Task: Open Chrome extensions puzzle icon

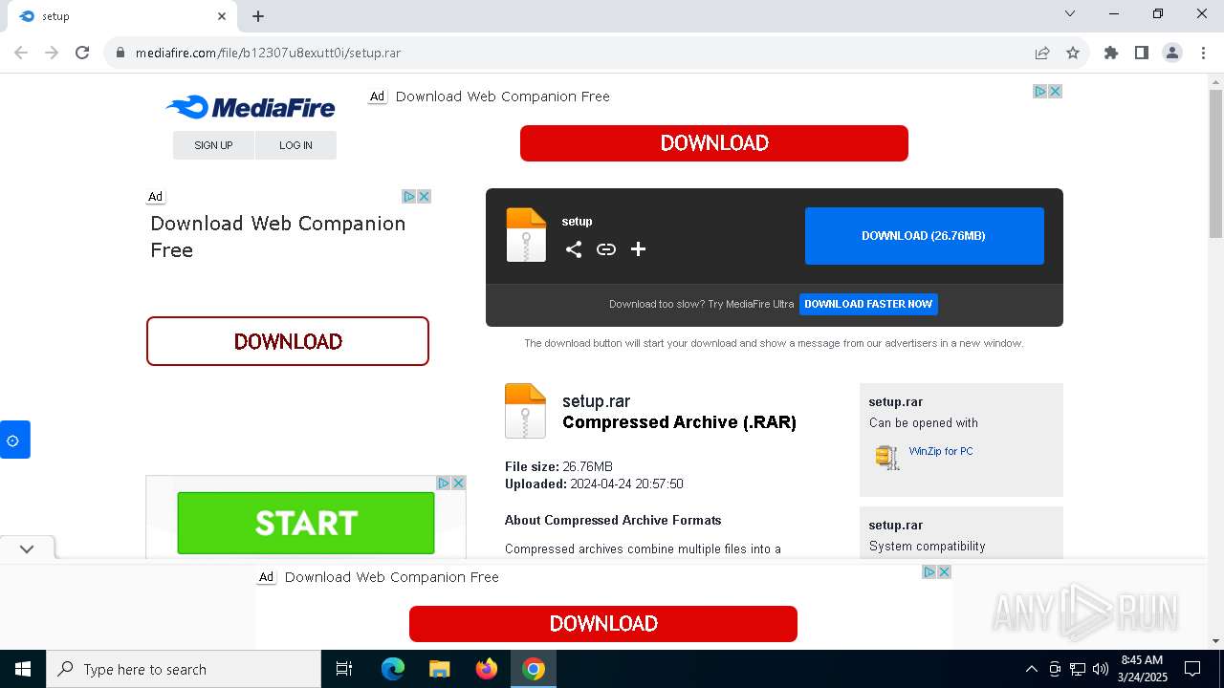Action: tap(1111, 53)
